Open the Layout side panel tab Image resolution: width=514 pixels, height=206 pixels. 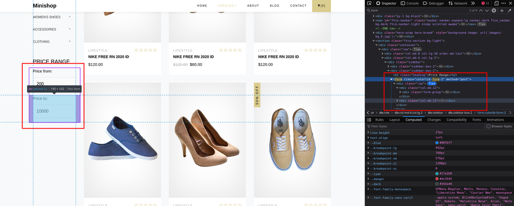(x=394, y=120)
